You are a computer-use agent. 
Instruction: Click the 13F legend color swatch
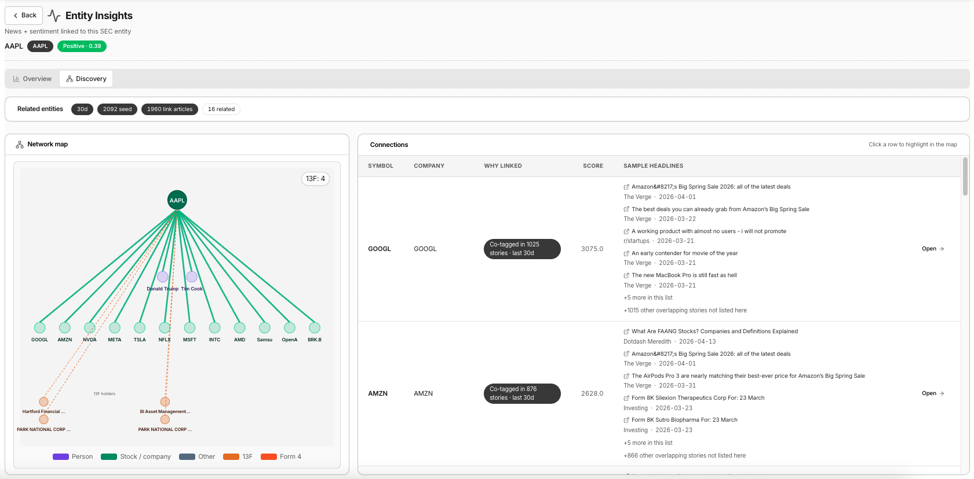[231, 457]
